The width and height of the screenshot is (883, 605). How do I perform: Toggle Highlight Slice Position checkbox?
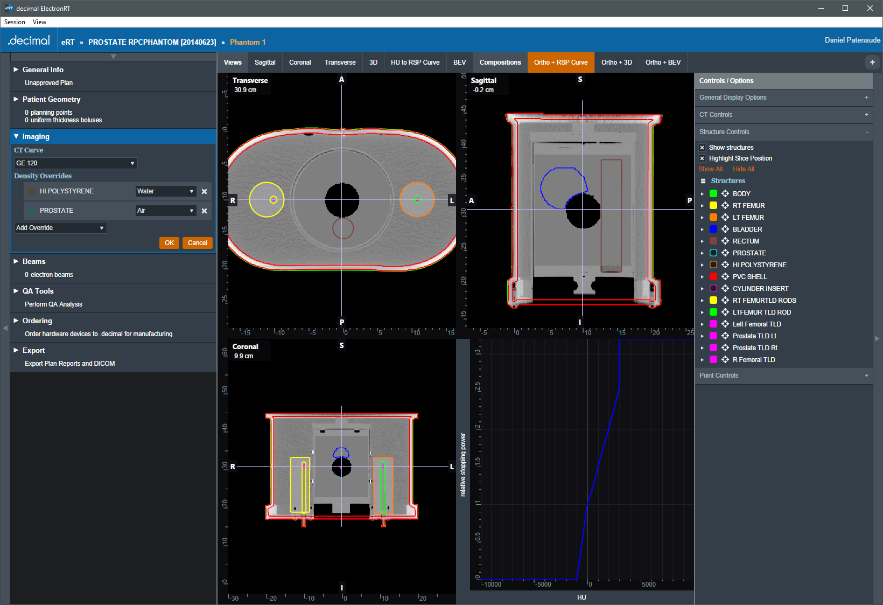702,158
